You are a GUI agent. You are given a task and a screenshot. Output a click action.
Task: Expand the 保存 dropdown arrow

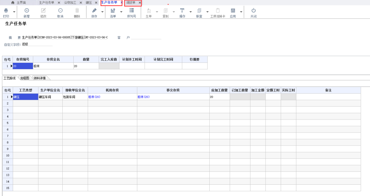pos(102,12)
